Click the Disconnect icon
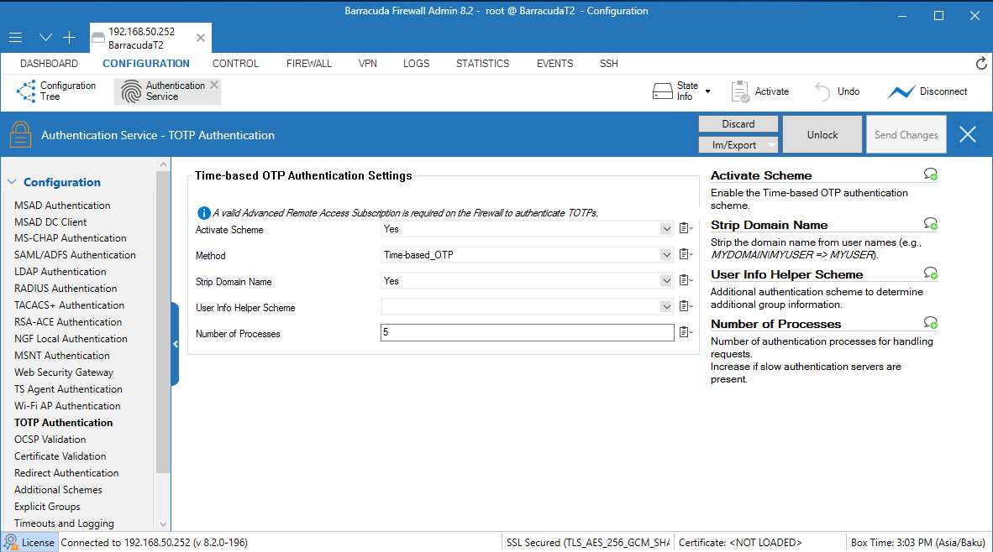The image size is (993, 552). 901,92
